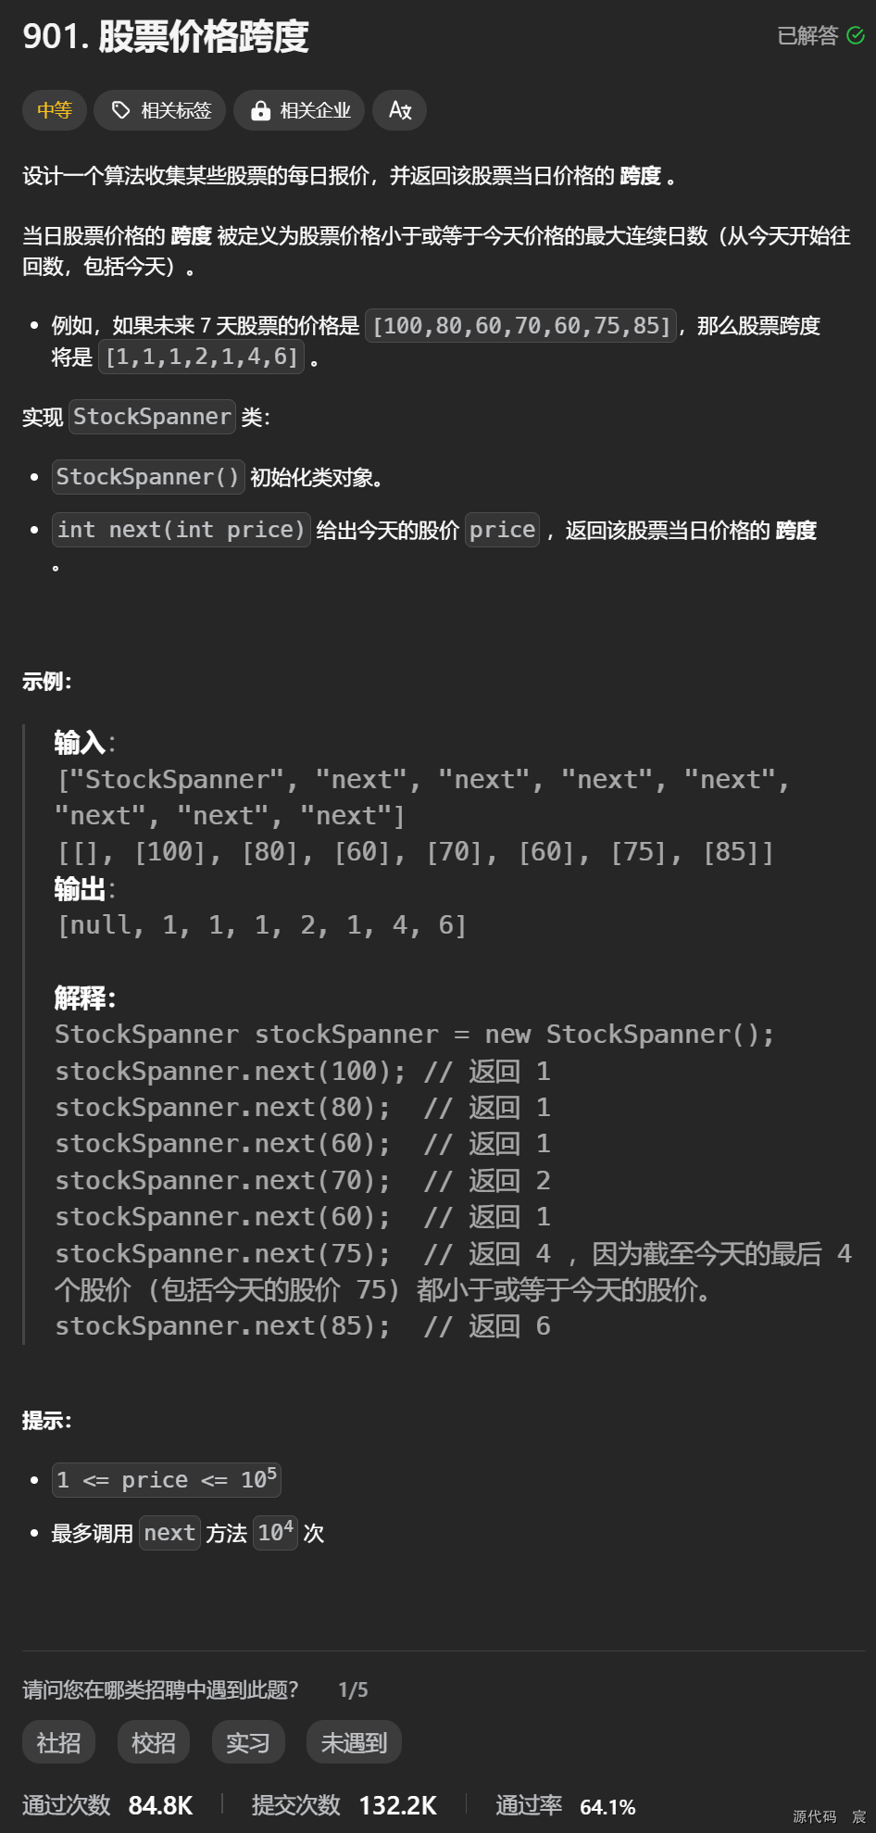Click the price array [100,80,60,70,60,75,85]
This screenshot has width=876, height=1833.
pyautogui.click(x=520, y=326)
